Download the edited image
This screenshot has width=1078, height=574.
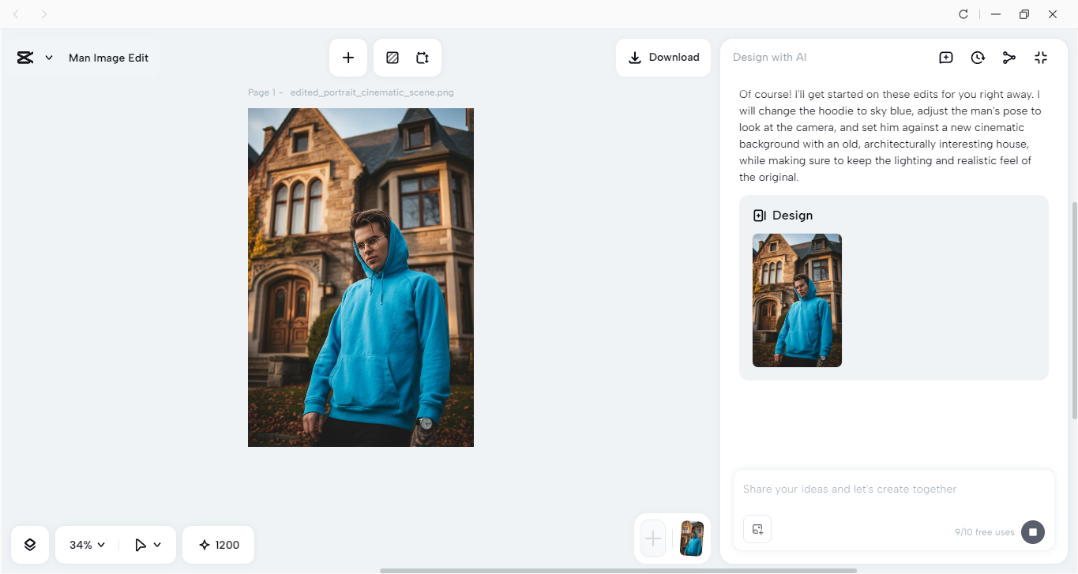tap(663, 57)
